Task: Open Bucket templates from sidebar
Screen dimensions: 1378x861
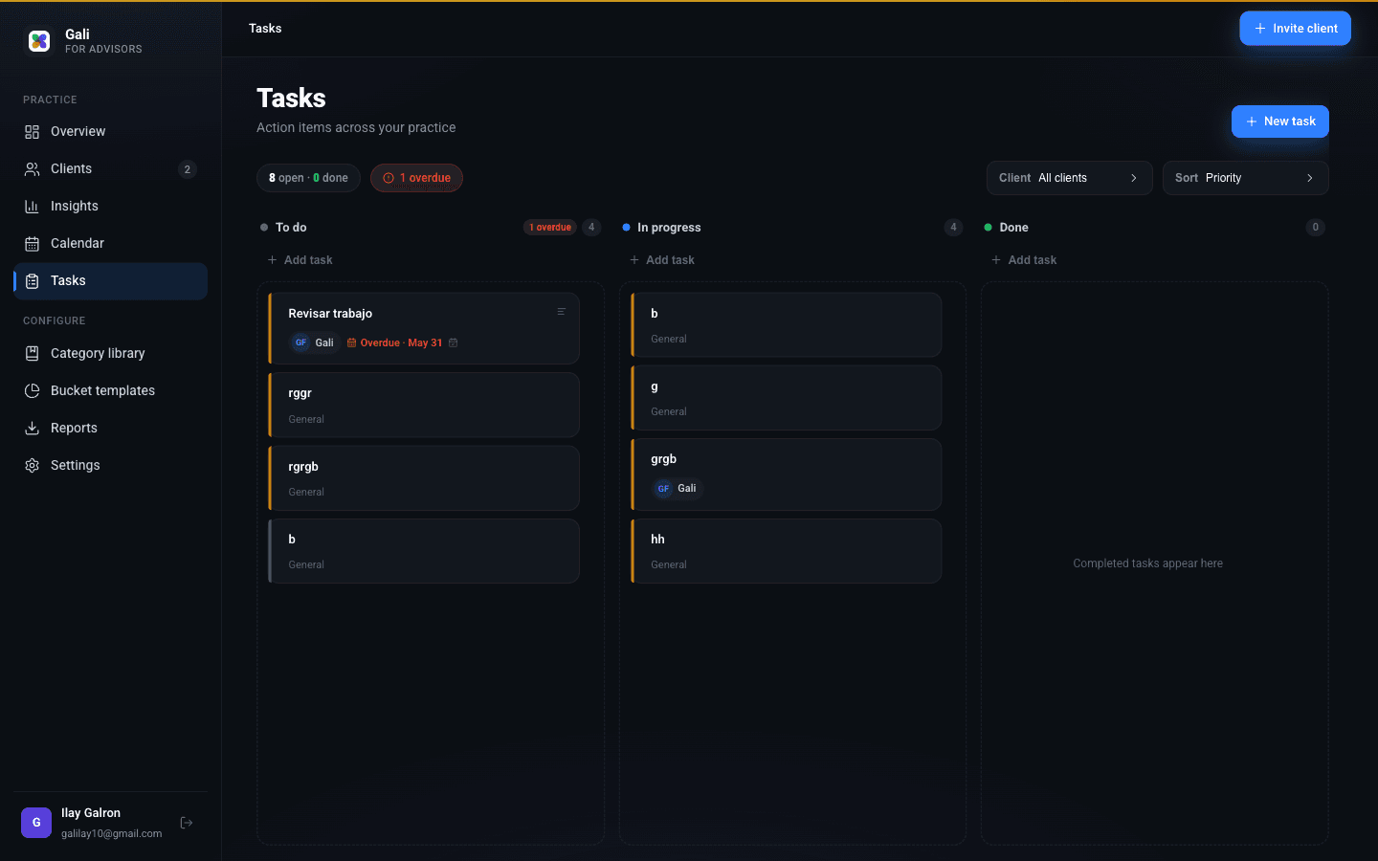Action: [110, 391]
